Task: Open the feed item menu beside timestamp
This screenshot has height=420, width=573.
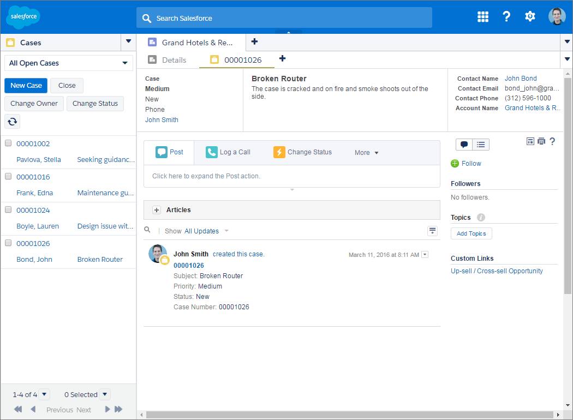Action: tap(425, 255)
